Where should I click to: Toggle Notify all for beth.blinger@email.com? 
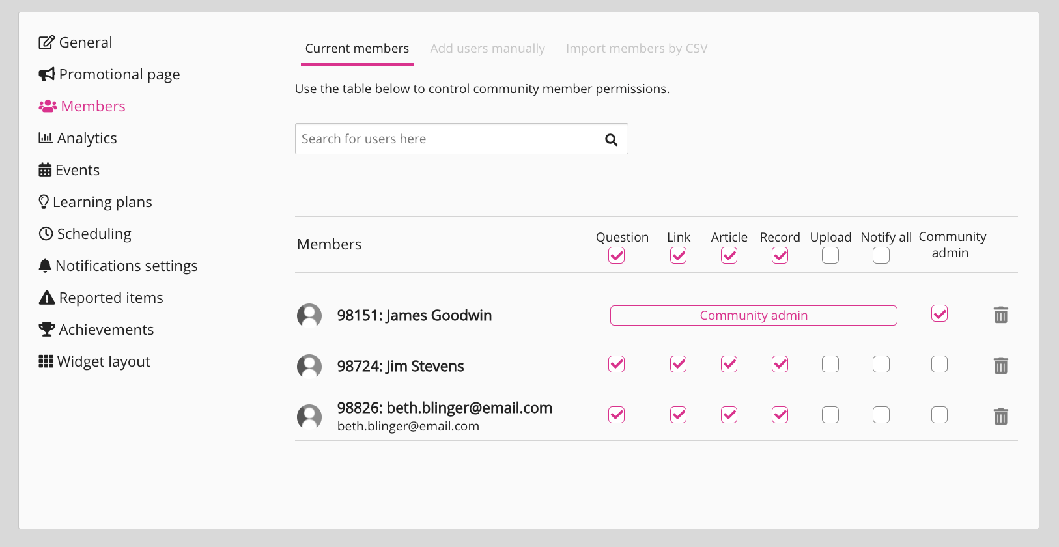[881, 415]
